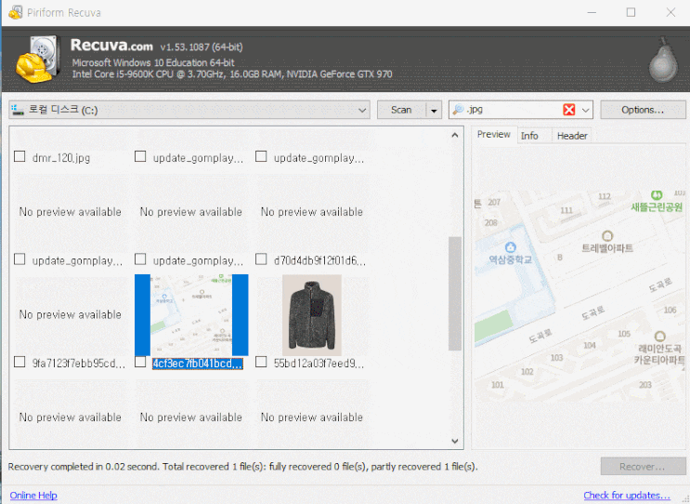
Task: Expand the .jpg filter dropdown chevron
Action: click(585, 110)
